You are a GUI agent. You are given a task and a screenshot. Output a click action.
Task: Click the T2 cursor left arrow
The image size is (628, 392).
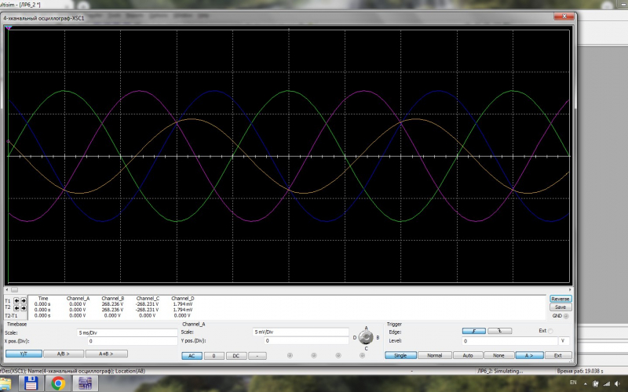[16, 308]
